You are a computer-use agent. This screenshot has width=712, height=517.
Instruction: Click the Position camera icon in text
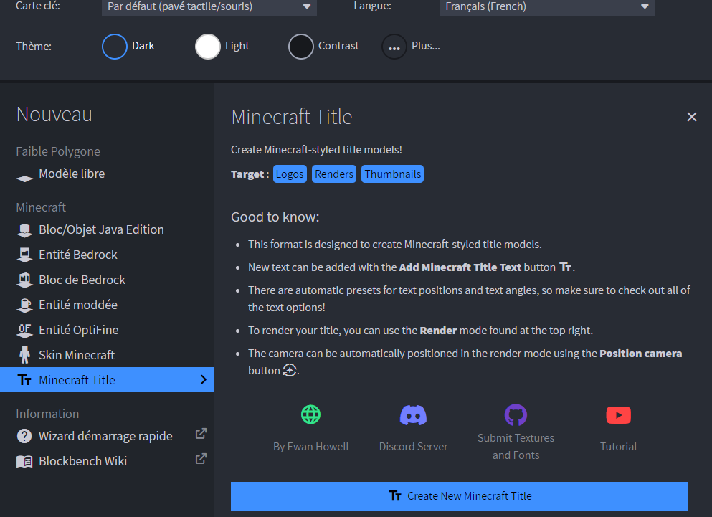pos(290,370)
